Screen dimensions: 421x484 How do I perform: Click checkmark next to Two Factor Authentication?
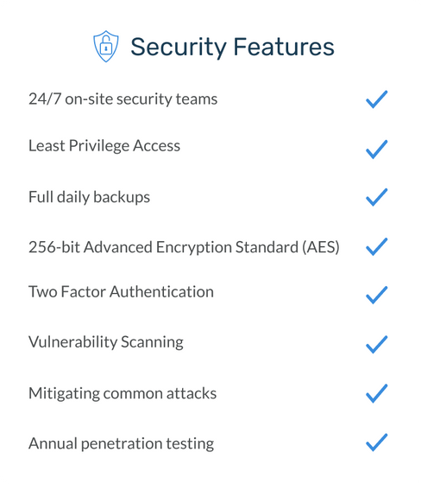coord(377,295)
